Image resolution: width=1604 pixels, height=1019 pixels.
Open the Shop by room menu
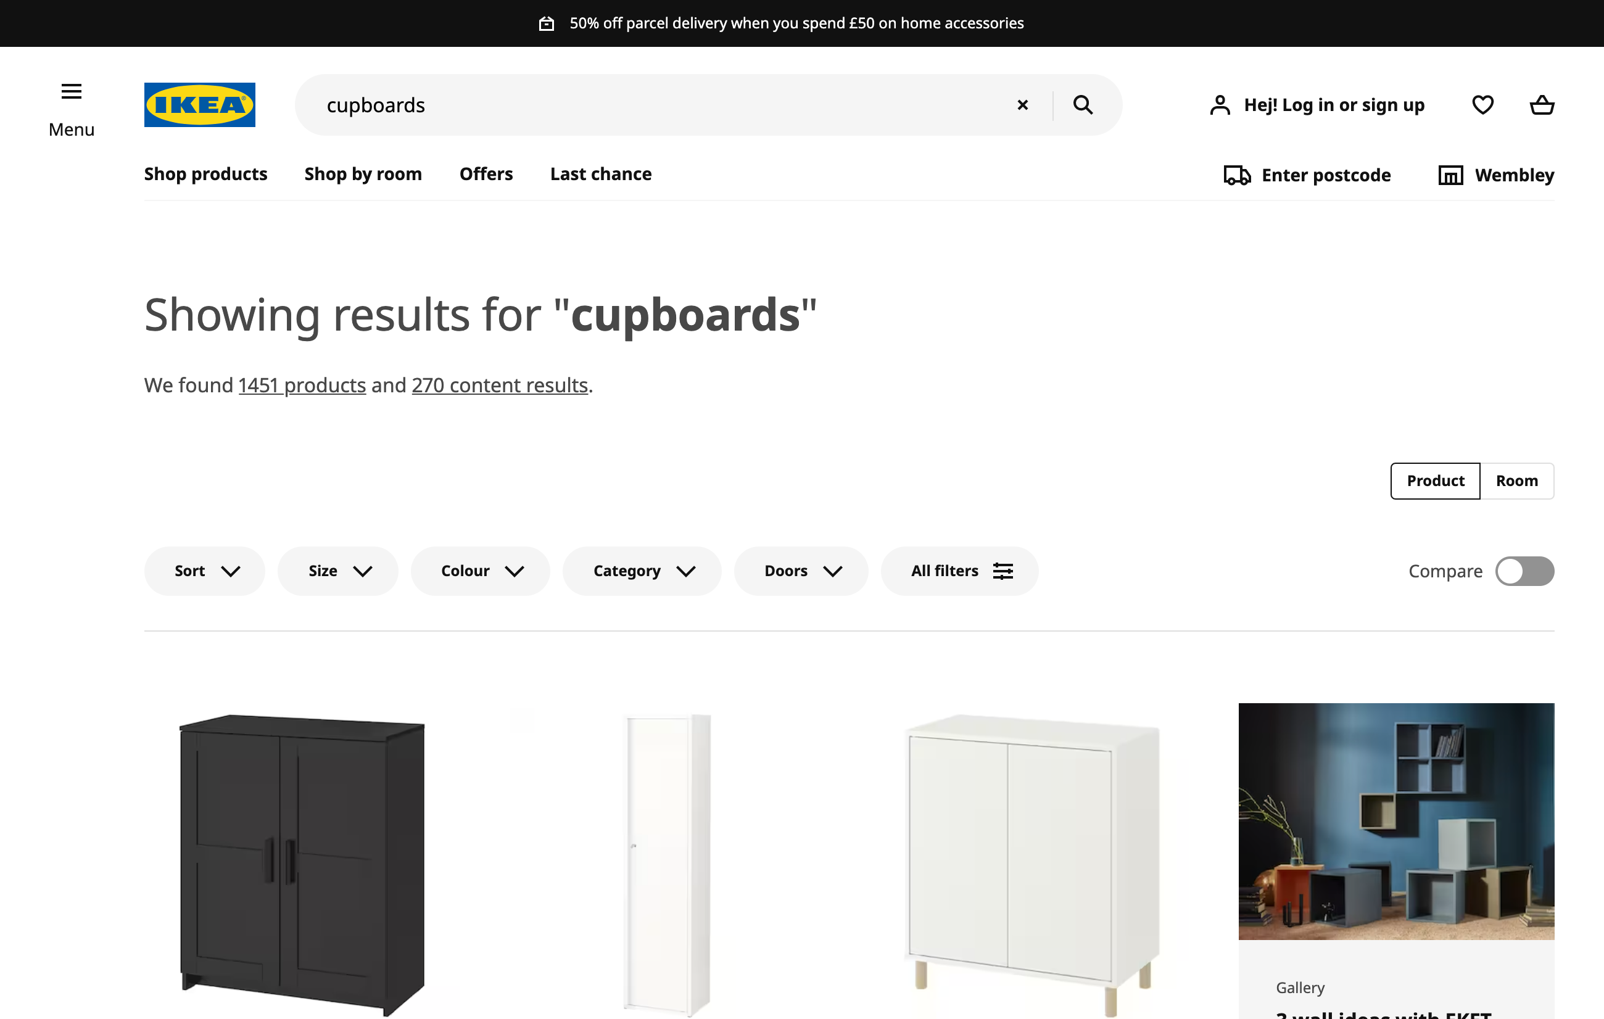[x=362, y=173]
